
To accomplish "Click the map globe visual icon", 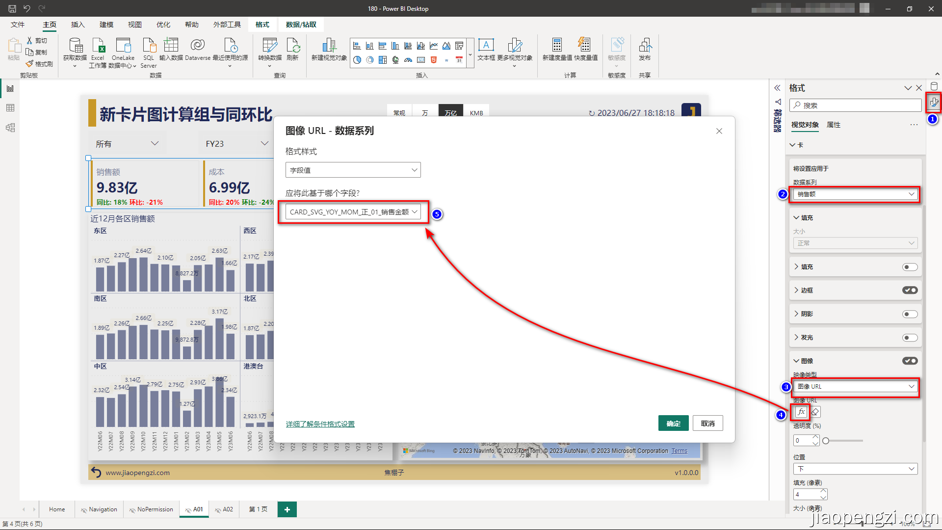I will pos(395,60).
